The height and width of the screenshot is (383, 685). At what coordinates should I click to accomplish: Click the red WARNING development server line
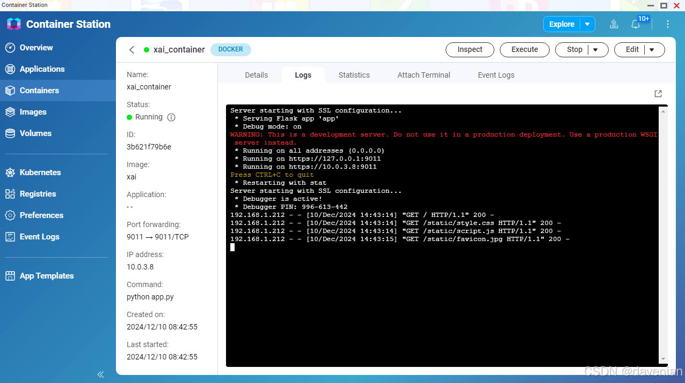443,139
